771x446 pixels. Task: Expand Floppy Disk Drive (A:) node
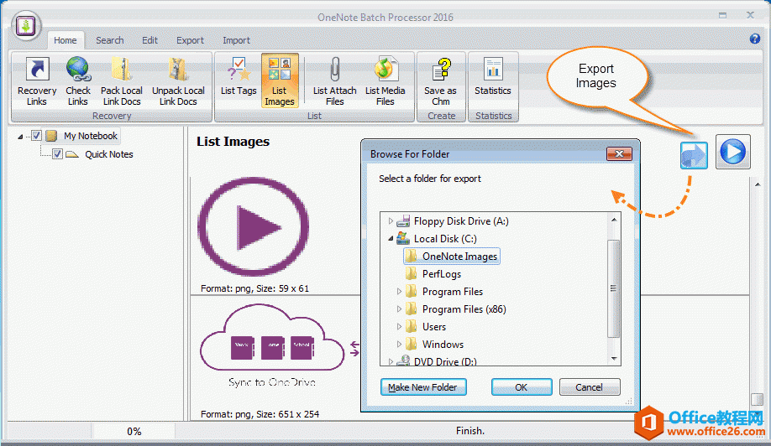coord(391,221)
